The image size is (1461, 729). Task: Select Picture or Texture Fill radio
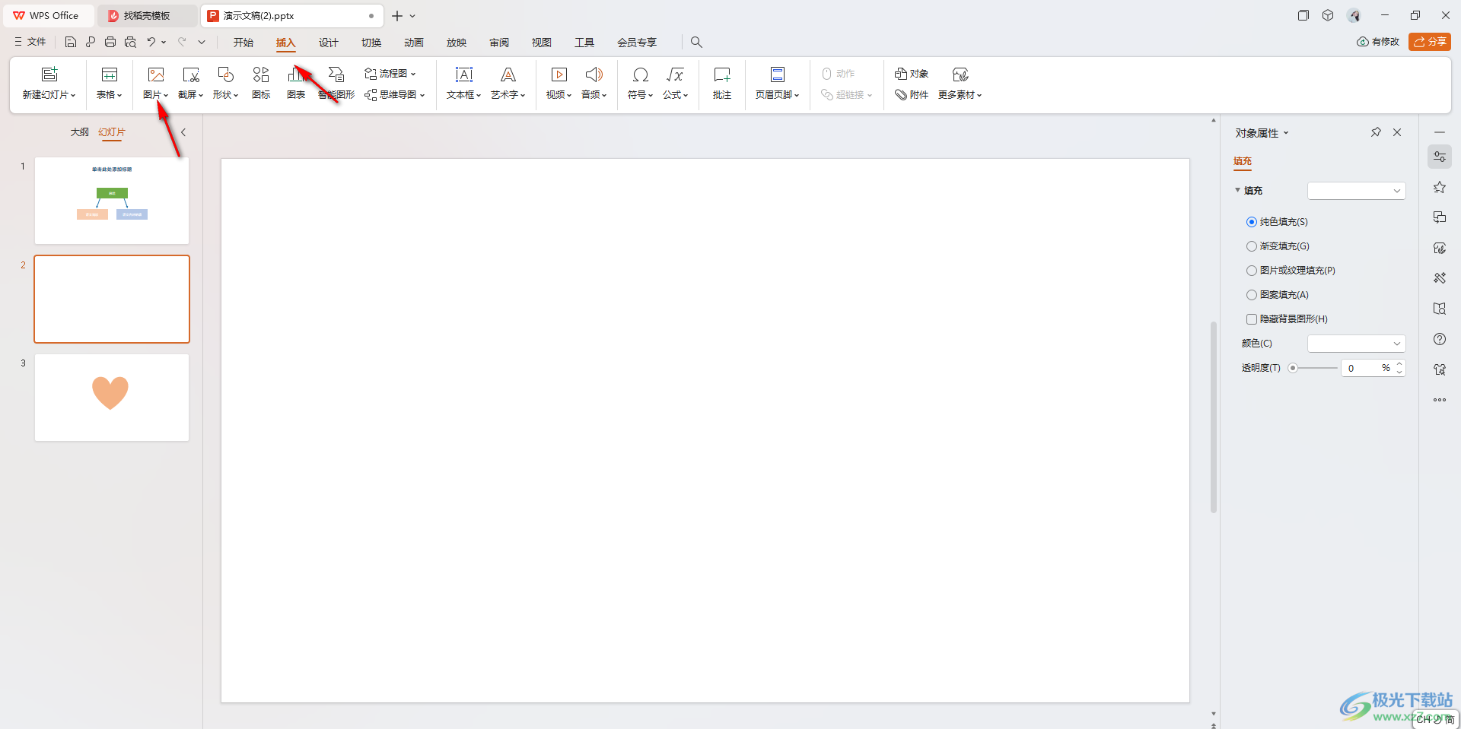click(x=1252, y=271)
